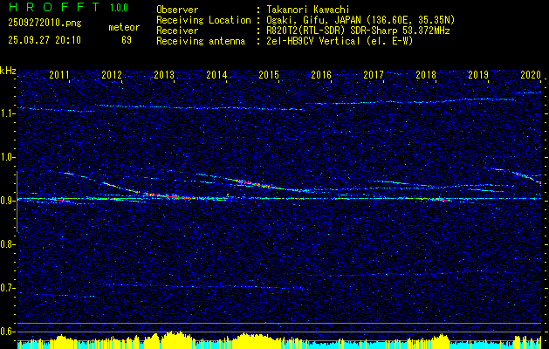This screenshot has width=549, height=349.
Task: Click the 0.9 kHz axis label
Action: pyautogui.click(x=7, y=201)
